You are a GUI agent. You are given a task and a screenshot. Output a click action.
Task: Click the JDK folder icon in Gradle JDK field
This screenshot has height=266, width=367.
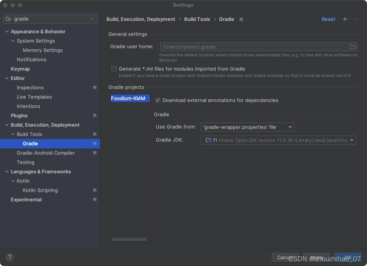pos(208,140)
